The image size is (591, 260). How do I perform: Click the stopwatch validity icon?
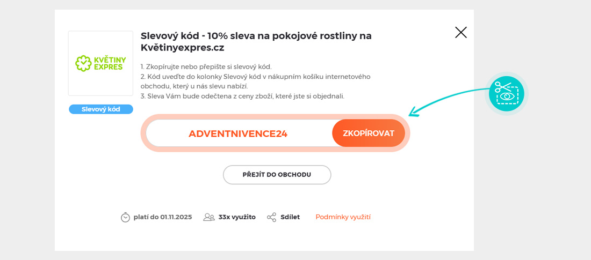[125, 217]
